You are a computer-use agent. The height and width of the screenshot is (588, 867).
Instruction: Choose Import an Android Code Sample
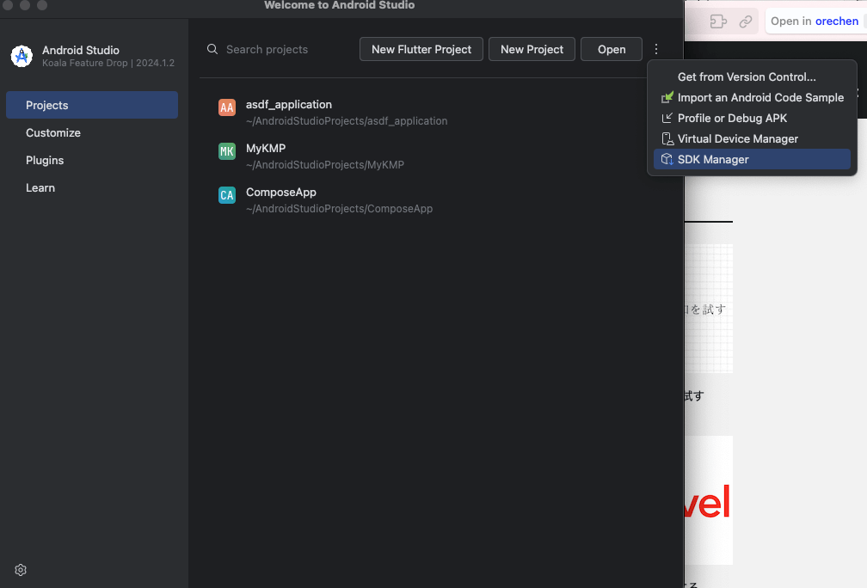[752, 97]
